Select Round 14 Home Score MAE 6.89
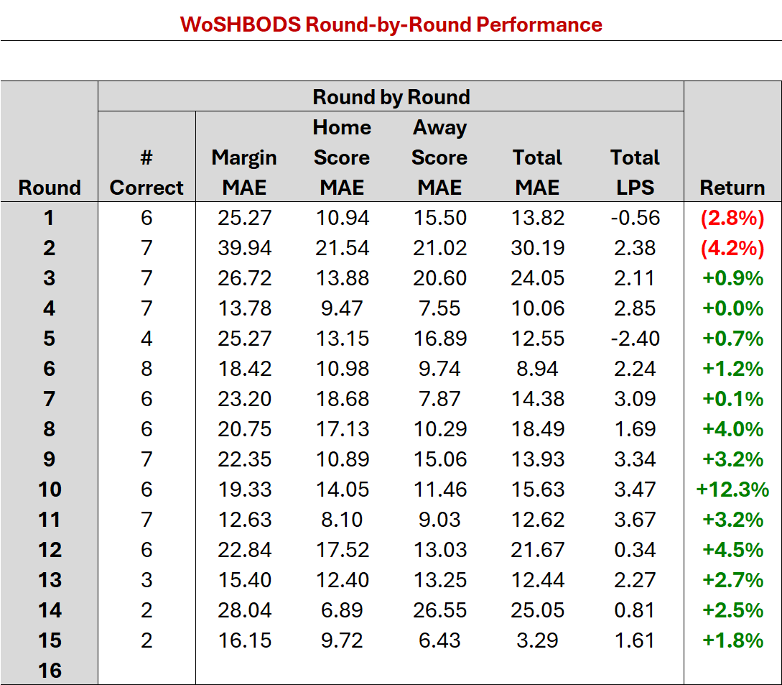 click(342, 610)
